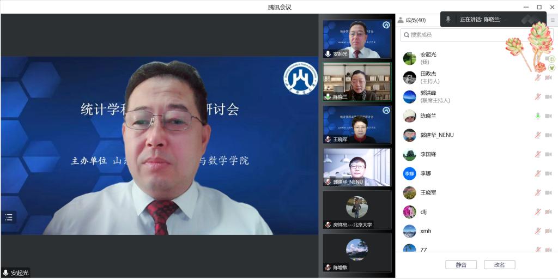Open the members panel options menu
The image size is (558, 279).
(x=552, y=20)
